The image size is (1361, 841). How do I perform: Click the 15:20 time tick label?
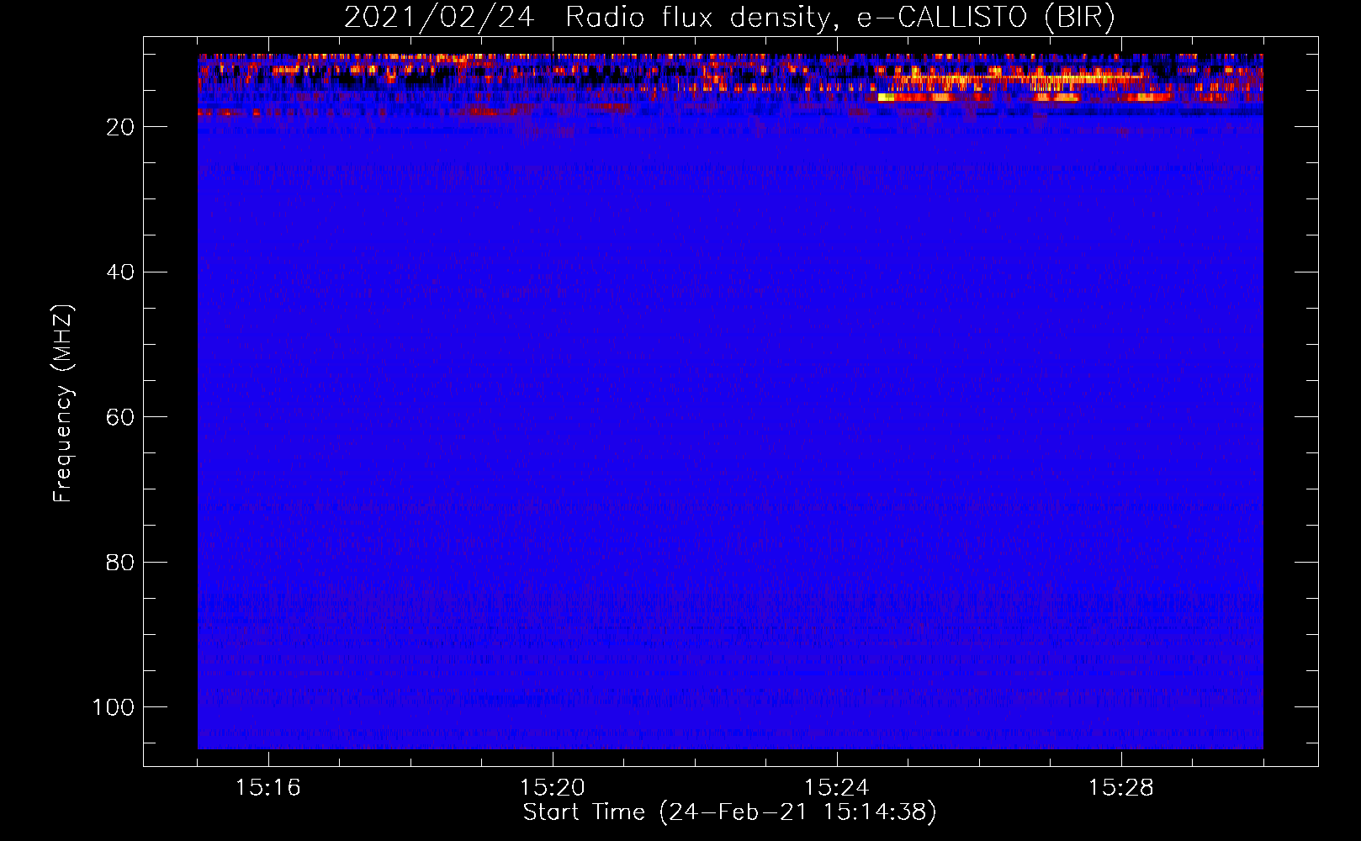coord(553,788)
